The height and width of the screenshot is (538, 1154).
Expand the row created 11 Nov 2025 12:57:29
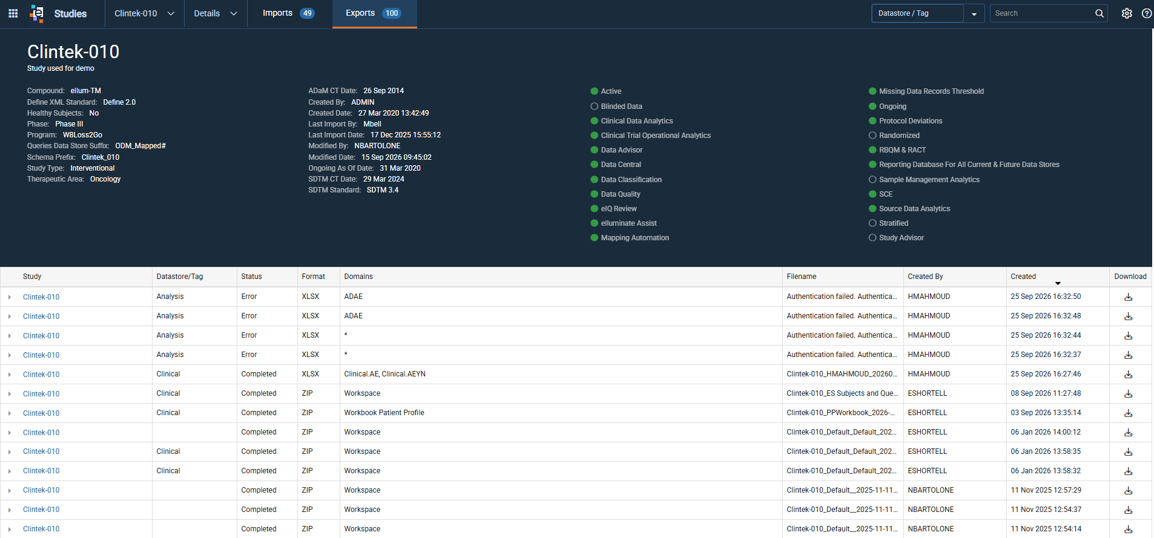pos(10,491)
